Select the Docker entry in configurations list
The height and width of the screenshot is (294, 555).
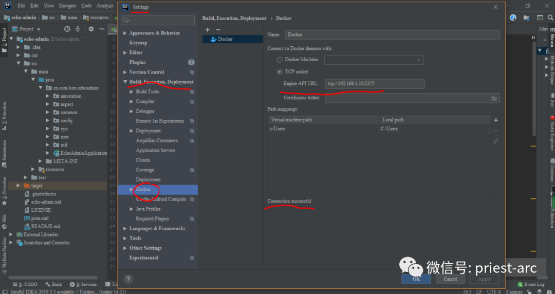coord(233,39)
